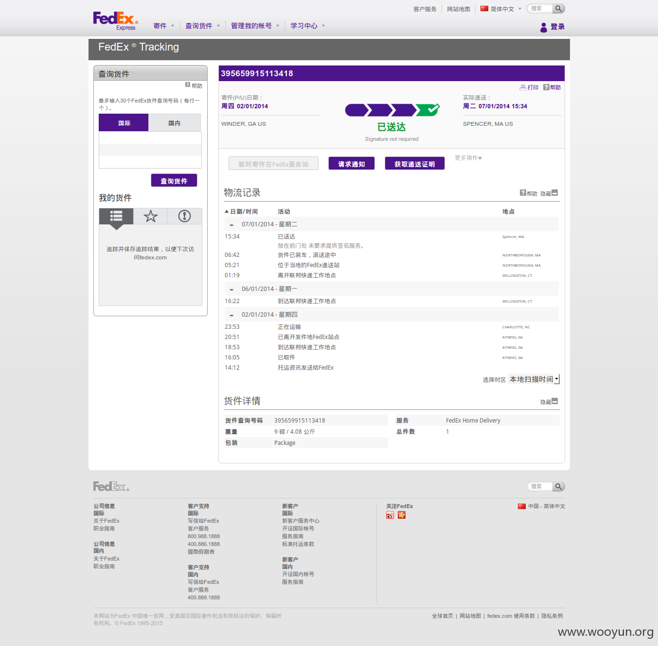Click the 请求通知 button

(x=352, y=164)
